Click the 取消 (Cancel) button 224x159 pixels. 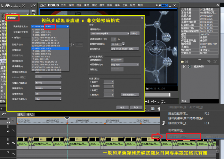point(136,107)
